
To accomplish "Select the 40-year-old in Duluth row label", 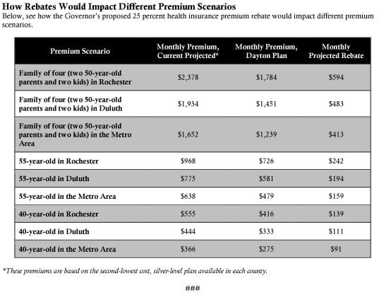I will click(54, 231).
